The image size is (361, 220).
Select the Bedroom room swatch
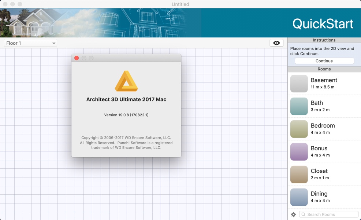tap(299, 129)
